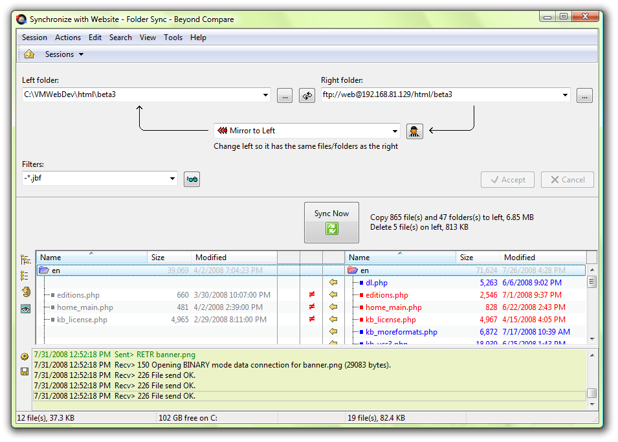Expand the Sessions toolbar dropdown
The image size is (618, 442).
coord(81,54)
